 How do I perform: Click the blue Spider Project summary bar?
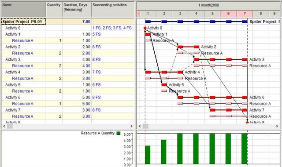point(196,22)
